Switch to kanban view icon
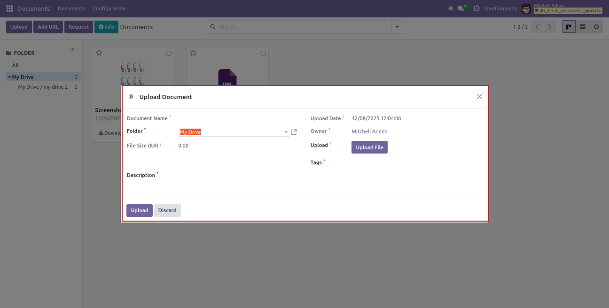609x308 pixels. [569, 27]
